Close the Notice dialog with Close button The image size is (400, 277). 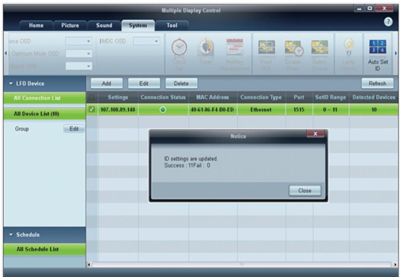coord(305,190)
